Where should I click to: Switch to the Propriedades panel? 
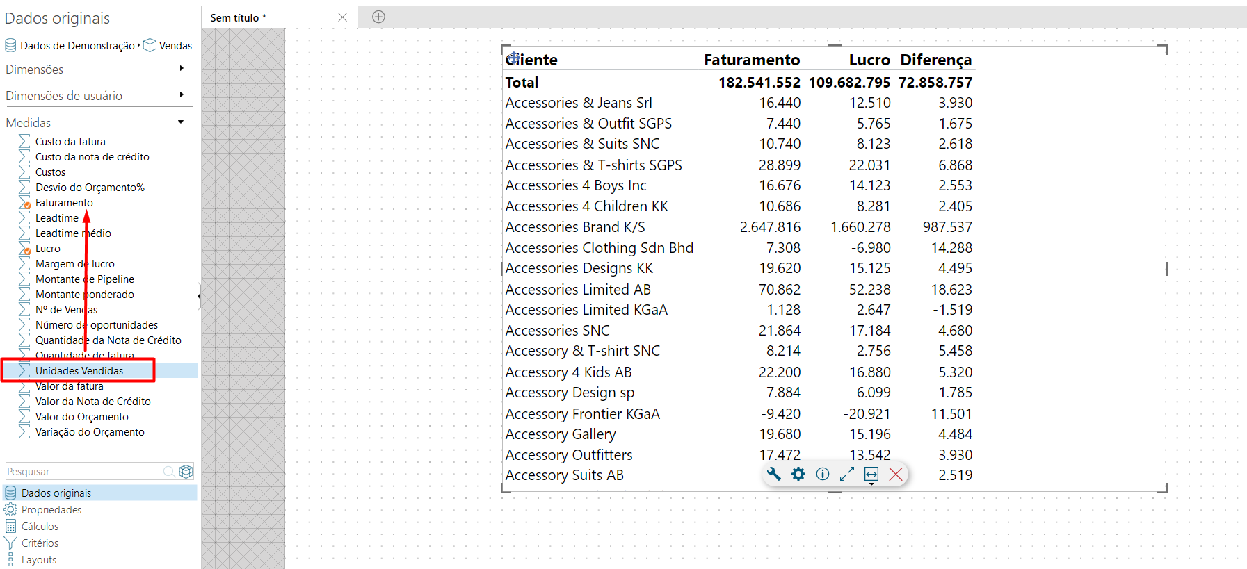tap(51, 509)
